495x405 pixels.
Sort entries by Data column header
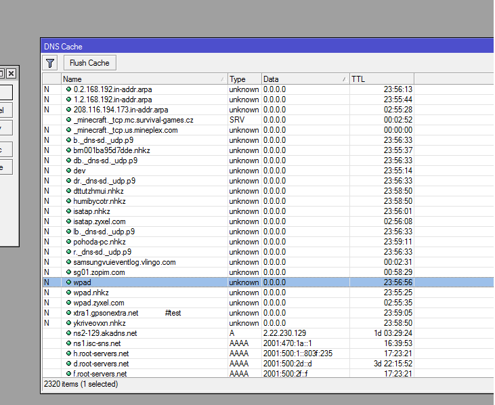pyautogui.click(x=305, y=79)
